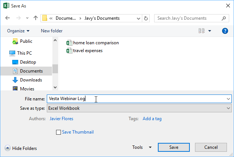Select Downloads in the navigation tree
The width and height of the screenshot is (234, 157).
[31, 80]
